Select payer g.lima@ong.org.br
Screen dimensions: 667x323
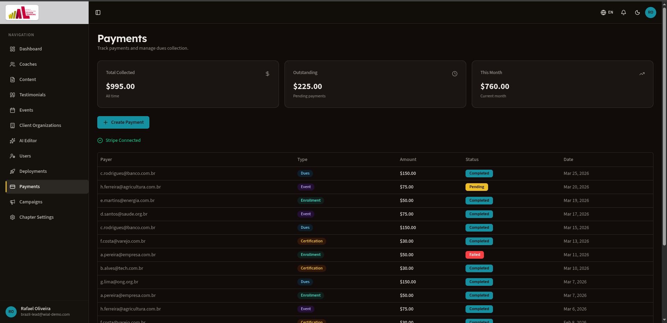point(119,282)
